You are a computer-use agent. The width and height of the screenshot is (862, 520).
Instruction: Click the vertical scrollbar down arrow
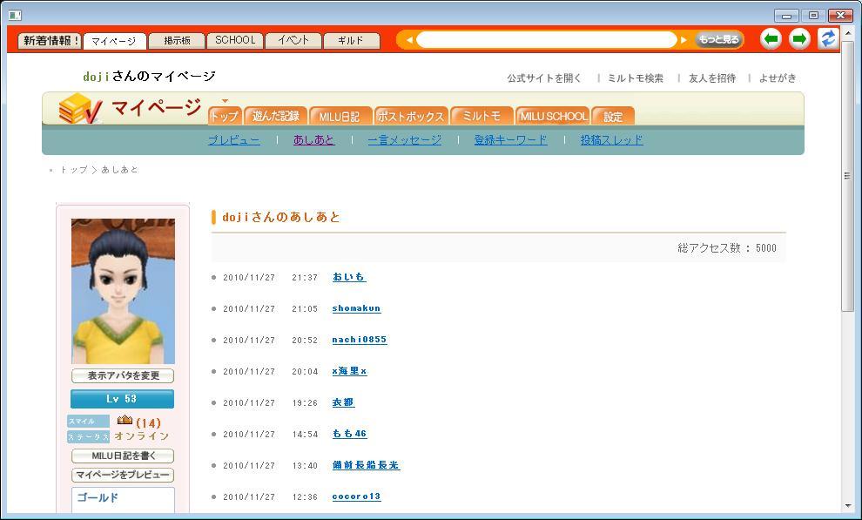click(x=848, y=505)
